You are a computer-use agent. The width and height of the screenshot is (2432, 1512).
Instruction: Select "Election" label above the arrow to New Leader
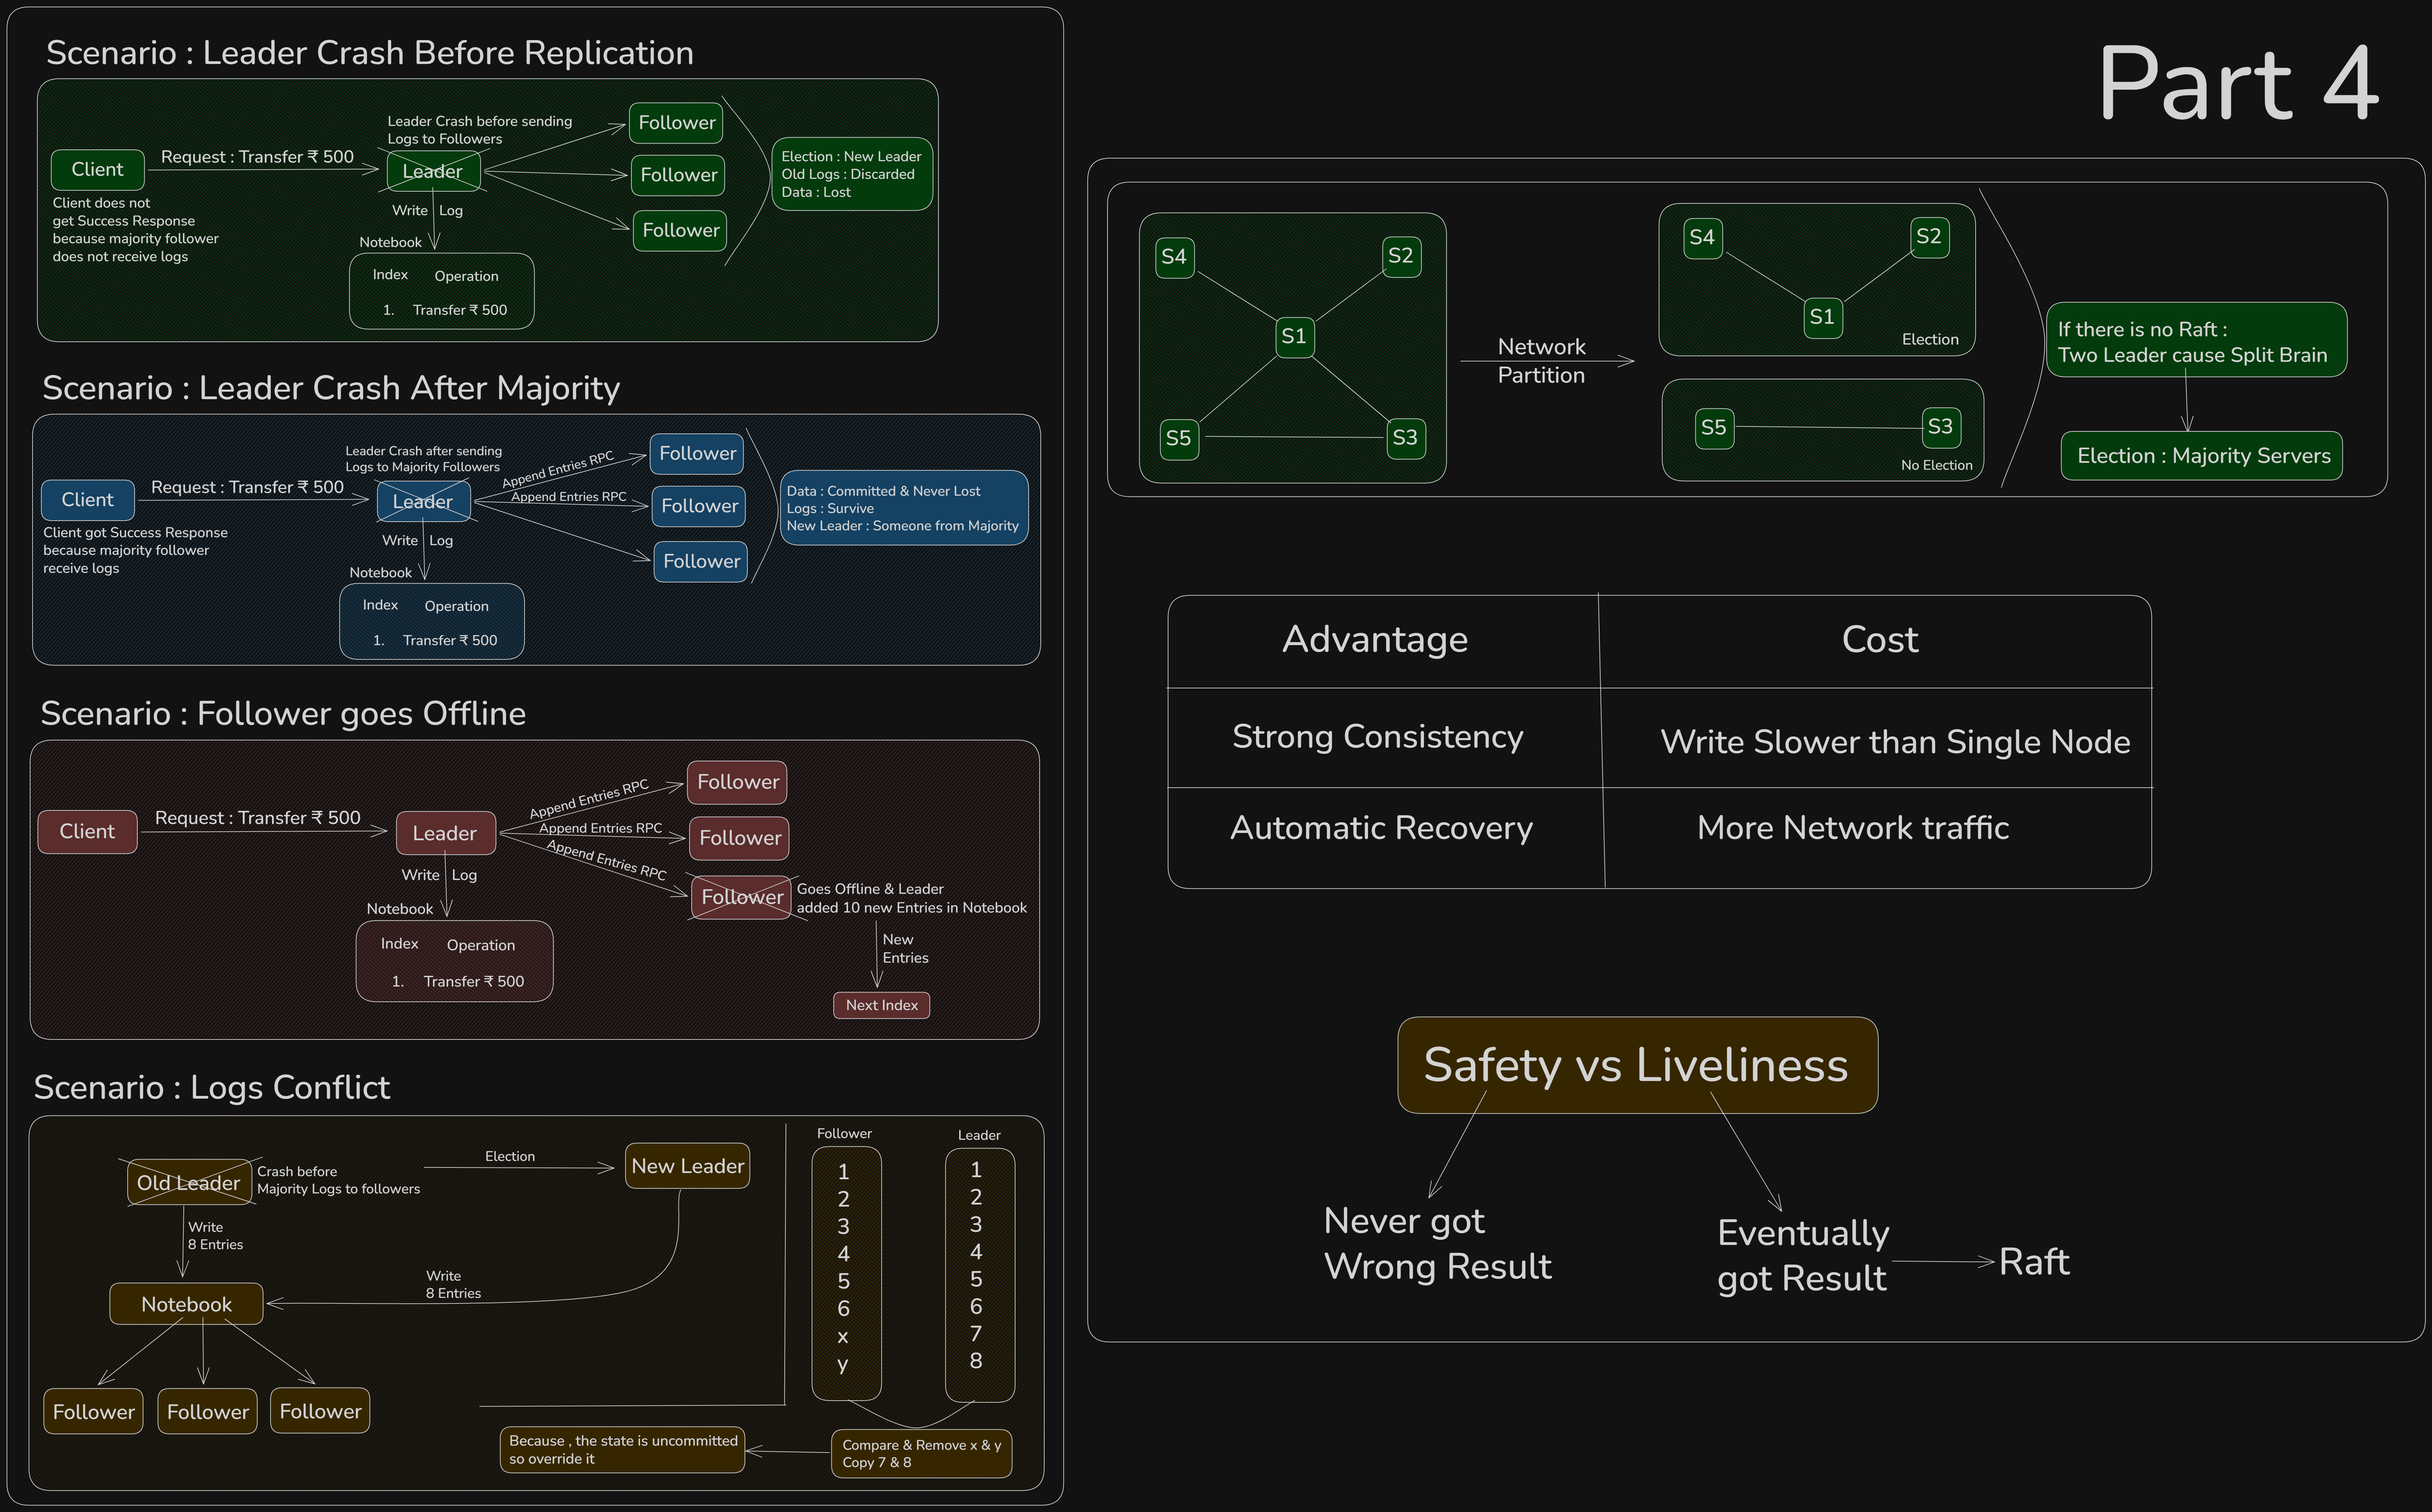pos(510,1156)
